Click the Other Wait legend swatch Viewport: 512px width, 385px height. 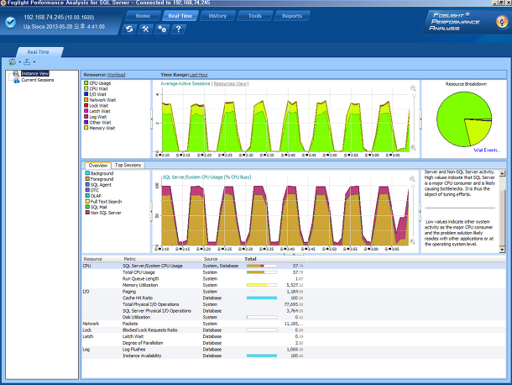pos(86,123)
